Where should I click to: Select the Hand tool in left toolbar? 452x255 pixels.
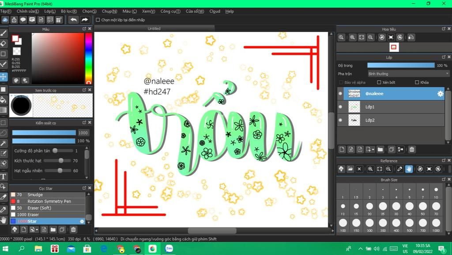tap(4, 221)
